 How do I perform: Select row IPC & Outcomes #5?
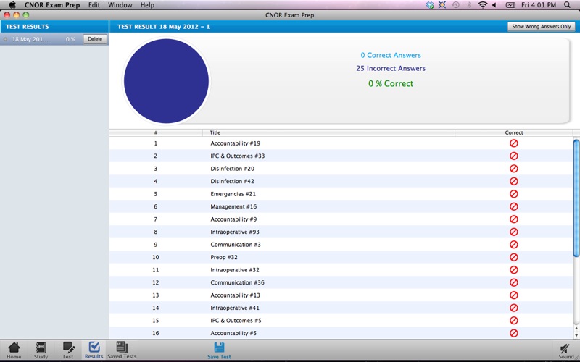pyautogui.click(x=341, y=321)
